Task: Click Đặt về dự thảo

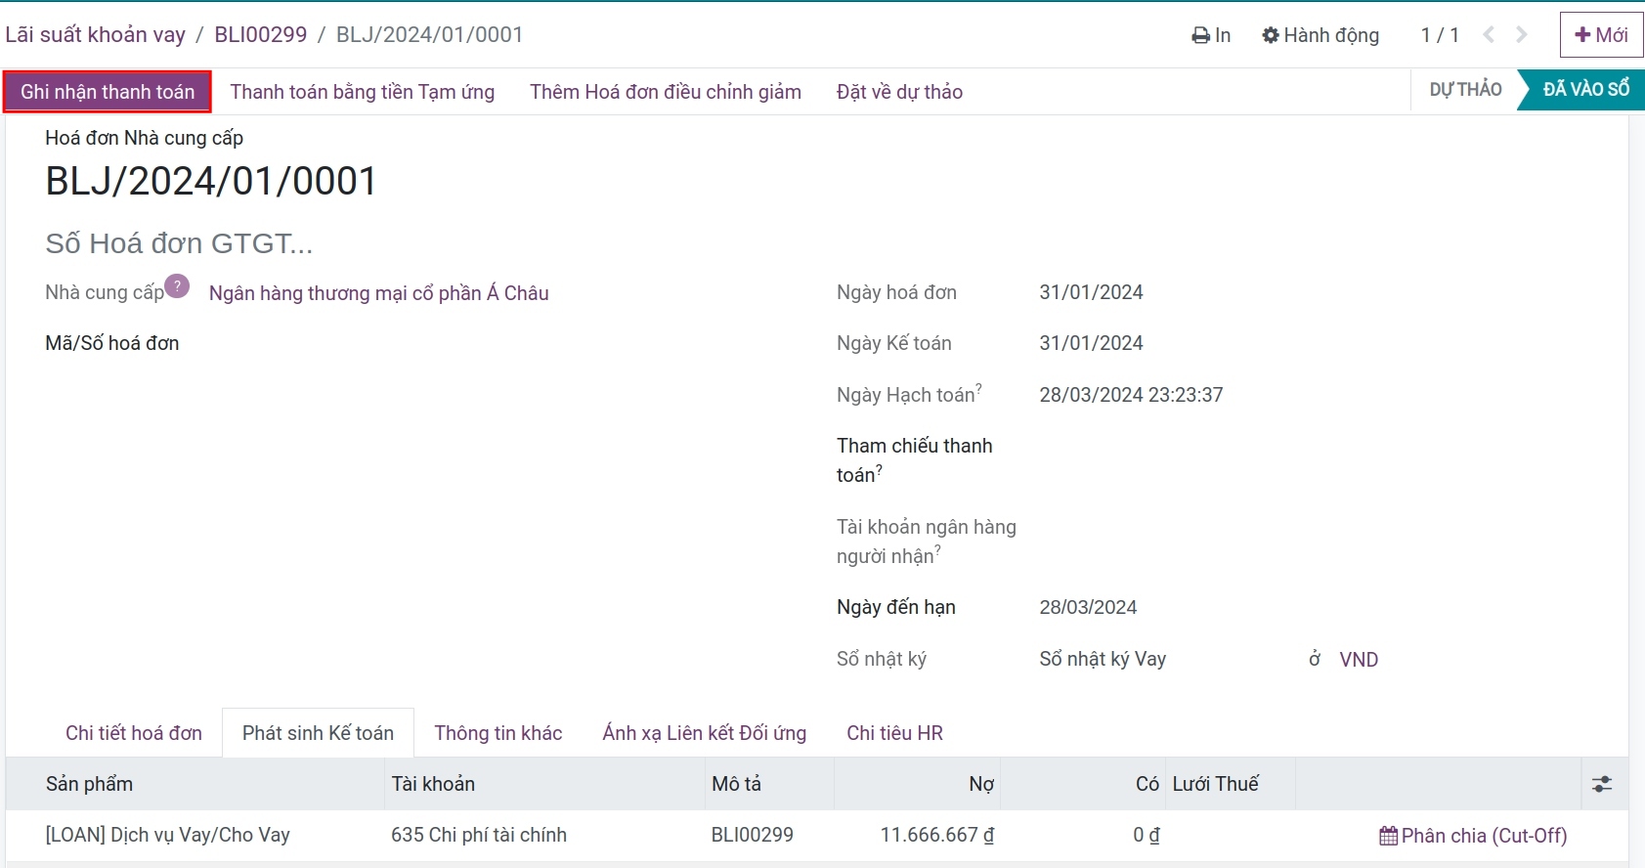Action: pyautogui.click(x=899, y=92)
